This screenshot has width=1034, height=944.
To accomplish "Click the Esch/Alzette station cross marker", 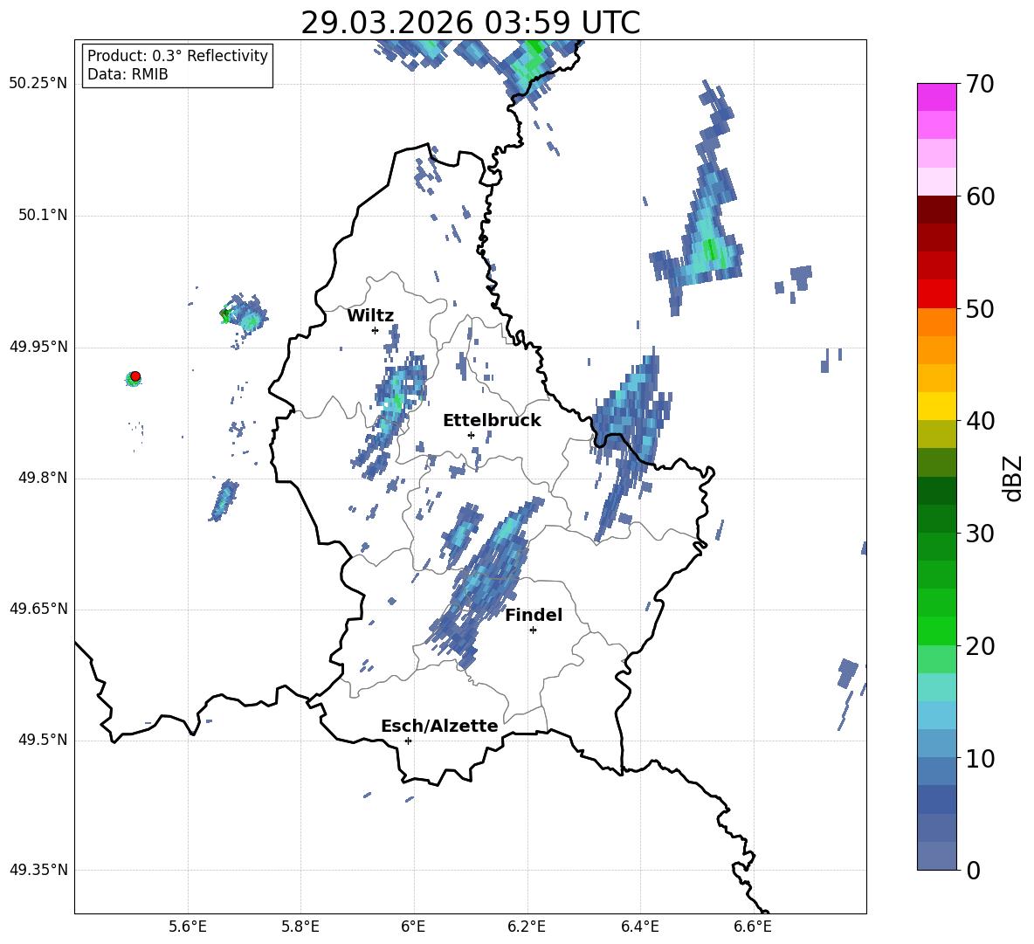I will click(x=408, y=741).
